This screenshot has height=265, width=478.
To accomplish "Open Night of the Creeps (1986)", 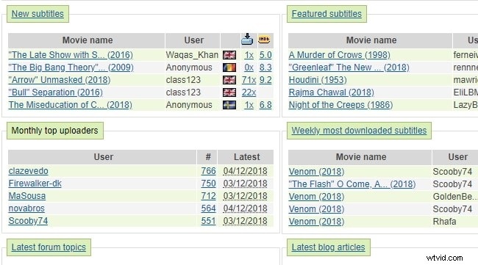I will point(340,105).
